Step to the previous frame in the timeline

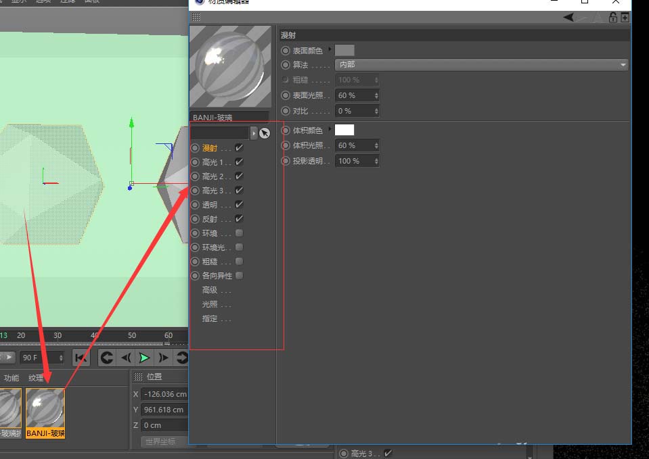click(x=127, y=358)
